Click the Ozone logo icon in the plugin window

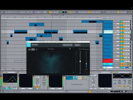click(x=29, y=45)
